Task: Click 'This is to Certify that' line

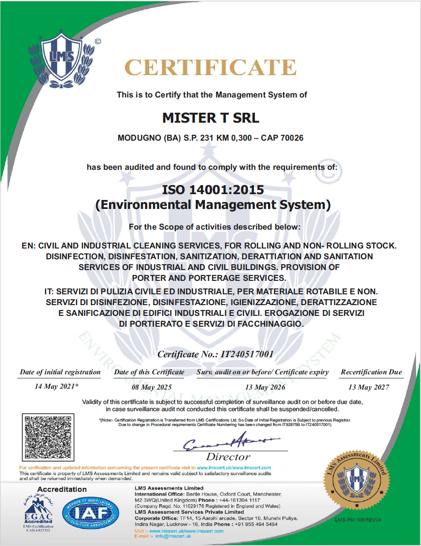Action: [212, 95]
